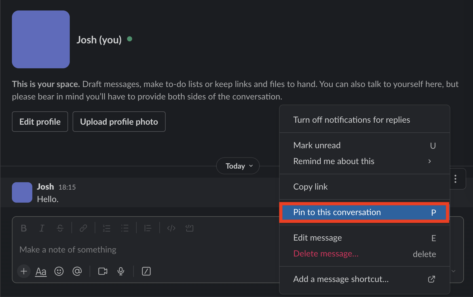Open the video clip recorder icon
Image resolution: width=473 pixels, height=297 pixels.
pyautogui.click(x=102, y=271)
